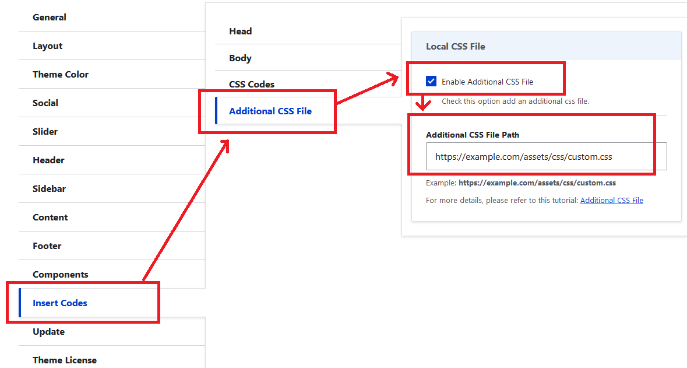Click the Additional CSS File Path field
The height and width of the screenshot is (368, 687).
[546, 157]
